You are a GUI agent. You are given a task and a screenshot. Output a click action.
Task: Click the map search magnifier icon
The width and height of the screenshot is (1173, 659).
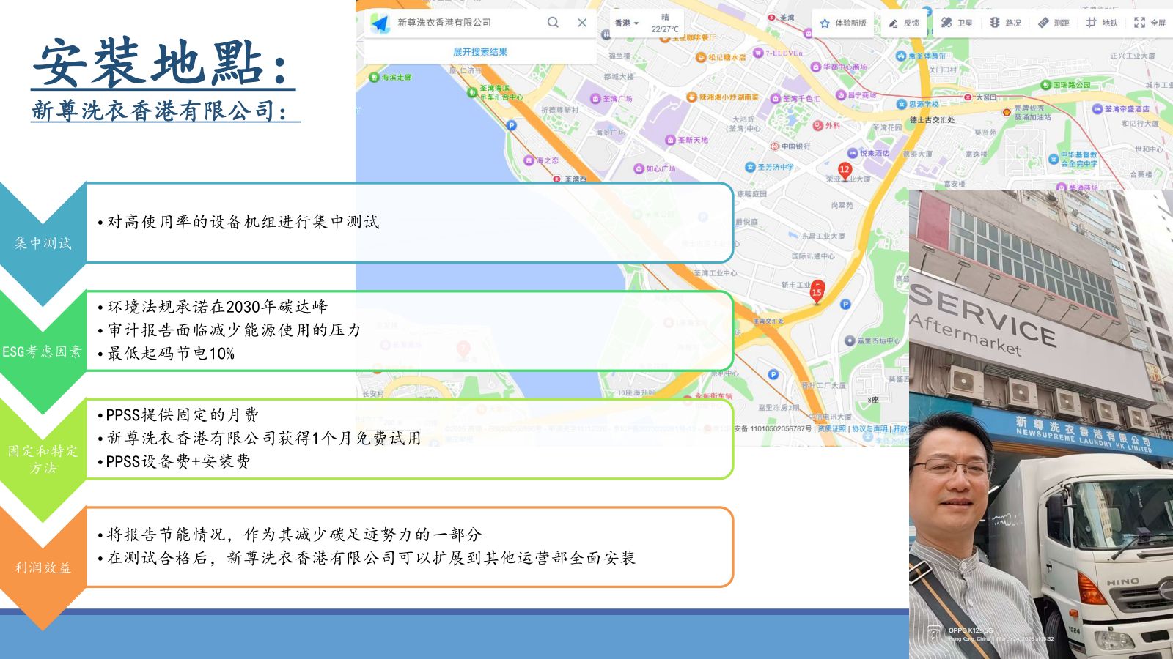tap(553, 23)
